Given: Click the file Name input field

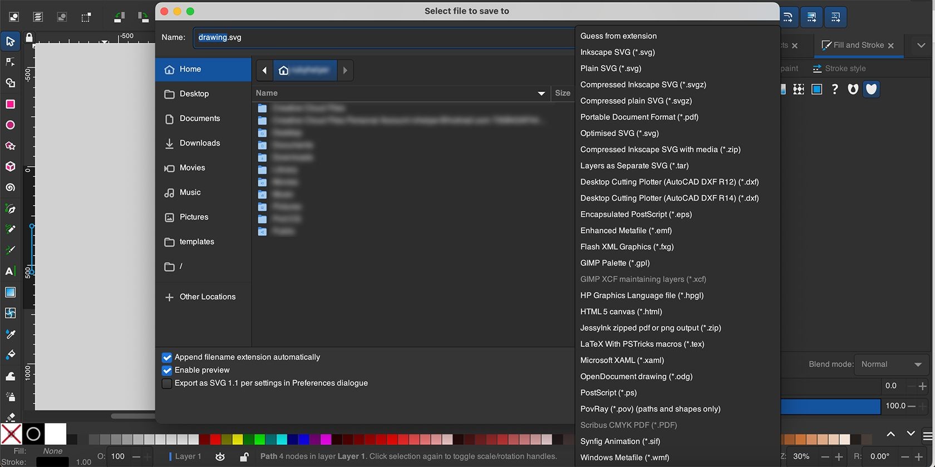Looking at the screenshot, I should (x=384, y=37).
